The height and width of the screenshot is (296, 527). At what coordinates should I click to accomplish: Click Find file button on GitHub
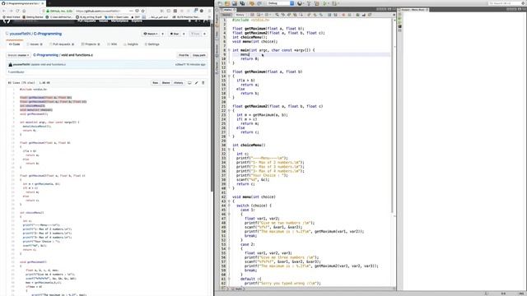pos(184,55)
